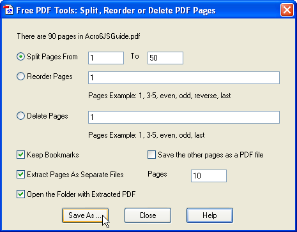Select the Delete Pages radio button
Image resolution: width=297 pixels, height=232 pixels.
point(20,116)
